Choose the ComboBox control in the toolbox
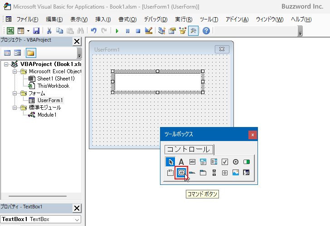Screen dimensions: 330x226 point(203,161)
